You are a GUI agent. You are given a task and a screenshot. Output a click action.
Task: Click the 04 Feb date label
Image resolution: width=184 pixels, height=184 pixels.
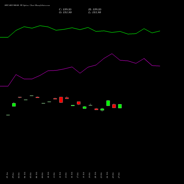[25, 175]
